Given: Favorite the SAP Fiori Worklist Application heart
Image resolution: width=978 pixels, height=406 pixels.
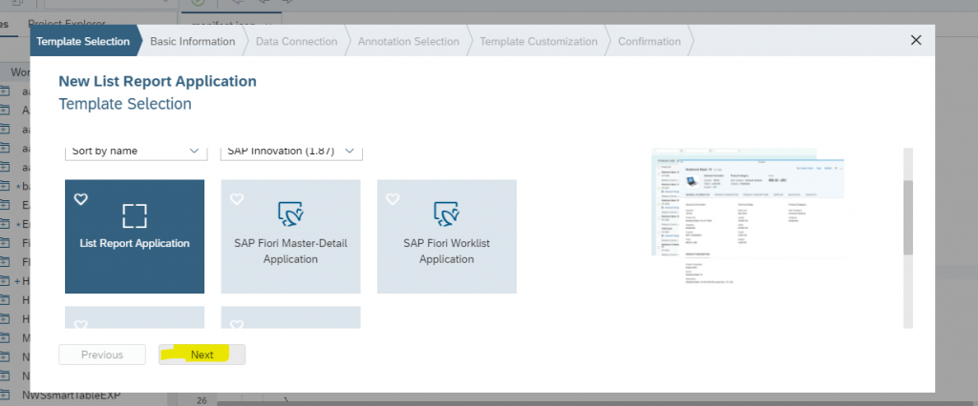Looking at the screenshot, I should click(x=393, y=199).
